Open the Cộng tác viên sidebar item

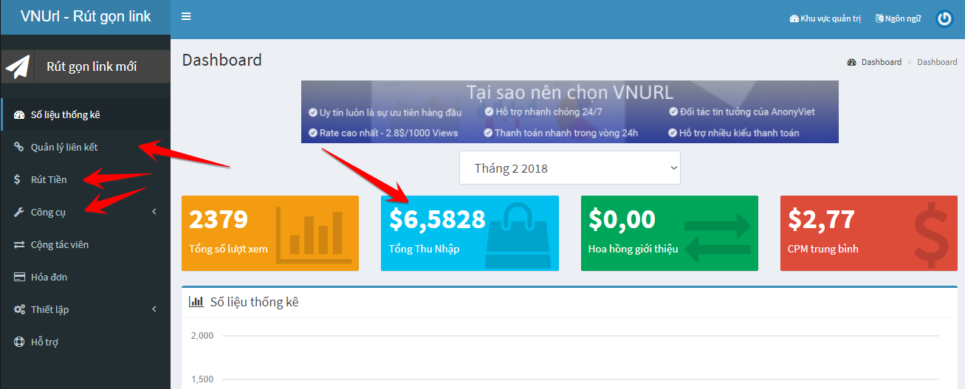[86, 244]
